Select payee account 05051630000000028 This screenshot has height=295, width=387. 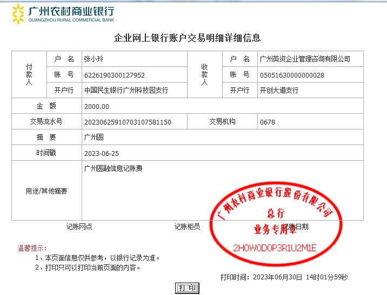(x=292, y=75)
